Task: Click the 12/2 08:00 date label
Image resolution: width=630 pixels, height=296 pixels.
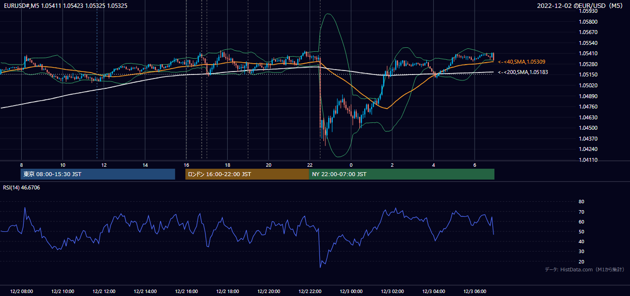Action: [x=21, y=291]
